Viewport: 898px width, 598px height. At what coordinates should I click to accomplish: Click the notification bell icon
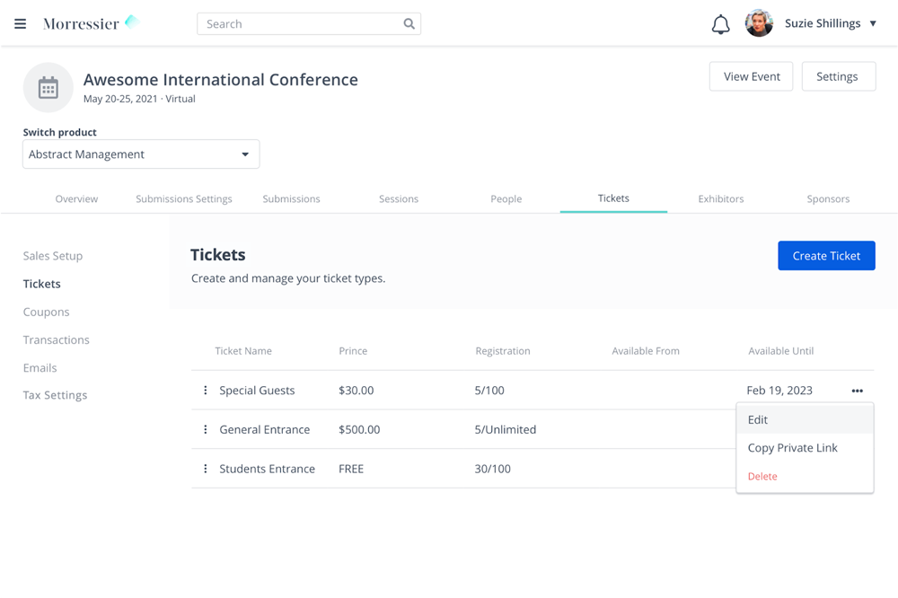[x=720, y=24]
